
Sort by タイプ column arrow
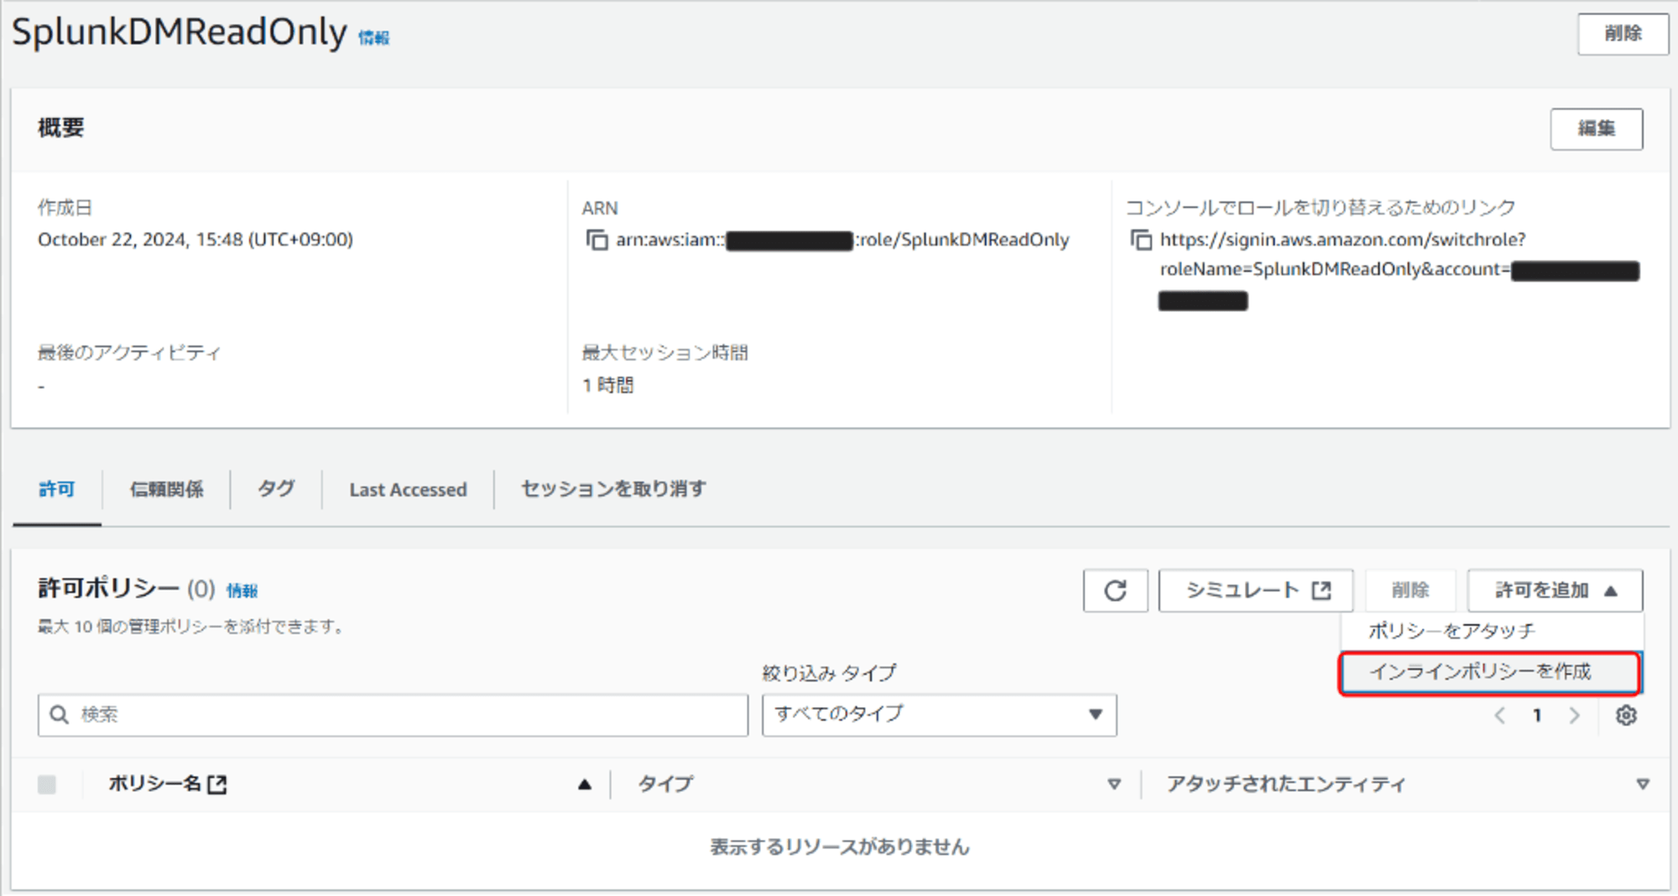[1114, 784]
